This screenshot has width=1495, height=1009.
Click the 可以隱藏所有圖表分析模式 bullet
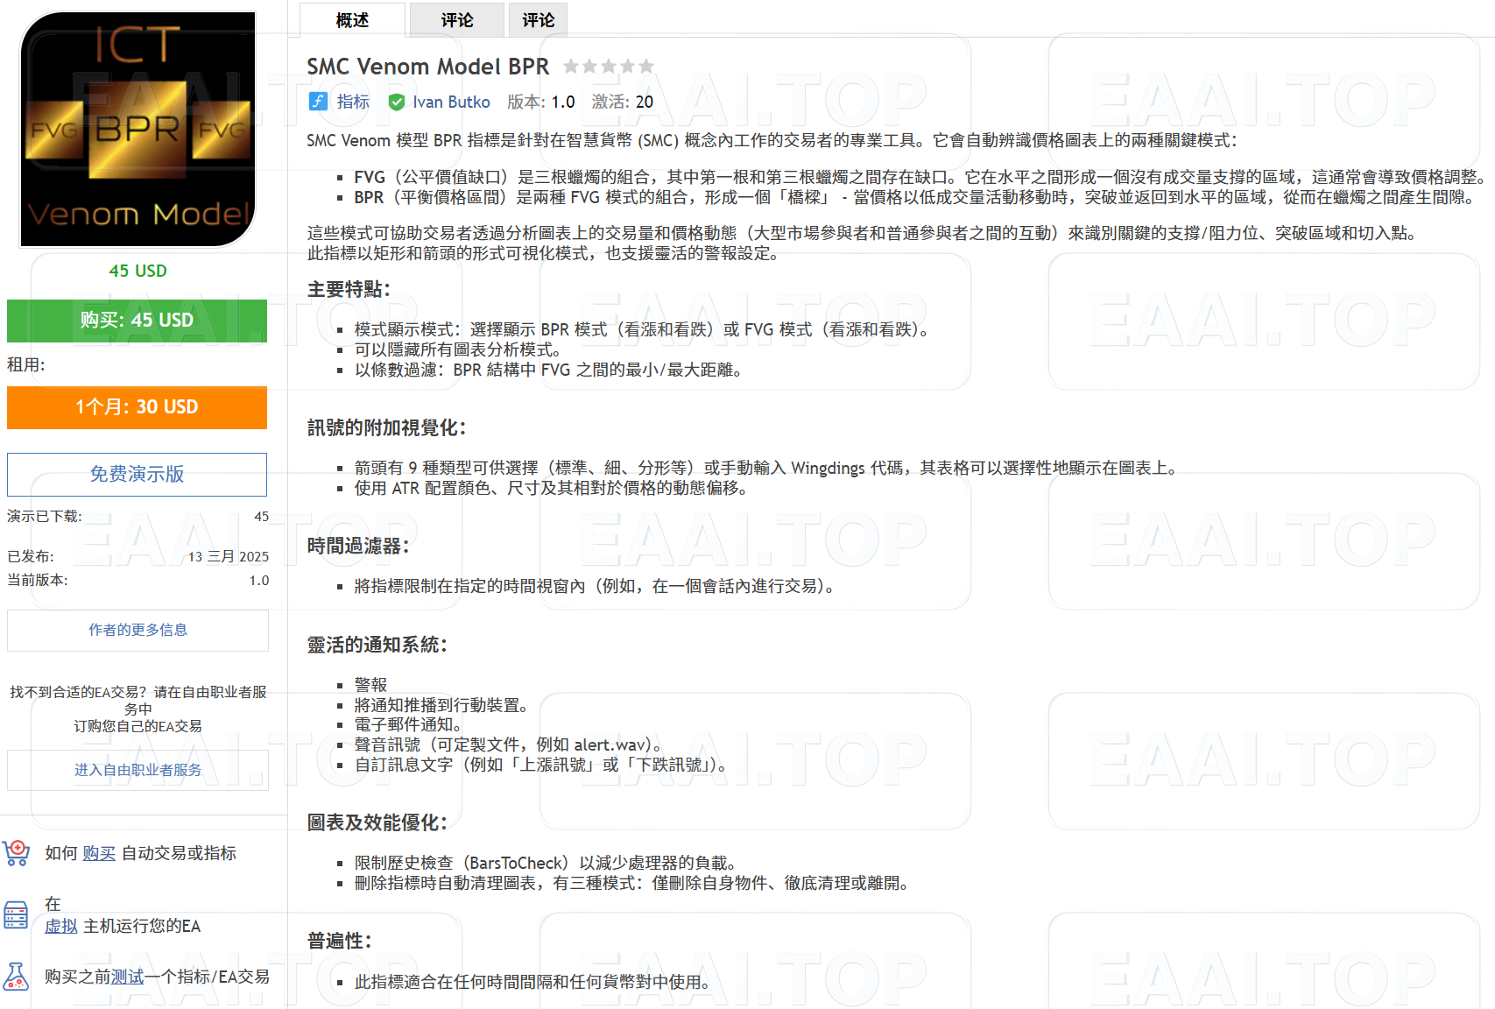[x=458, y=350]
